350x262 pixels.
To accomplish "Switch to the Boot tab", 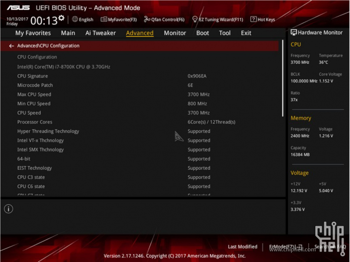I will (x=203, y=33).
